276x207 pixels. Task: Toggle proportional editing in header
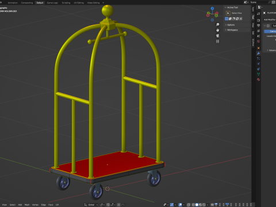(x=119, y=205)
